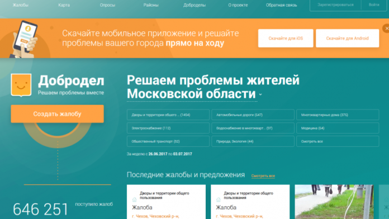
Task: Click the house icon on first complaint card
Action: (x=135, y=199)
